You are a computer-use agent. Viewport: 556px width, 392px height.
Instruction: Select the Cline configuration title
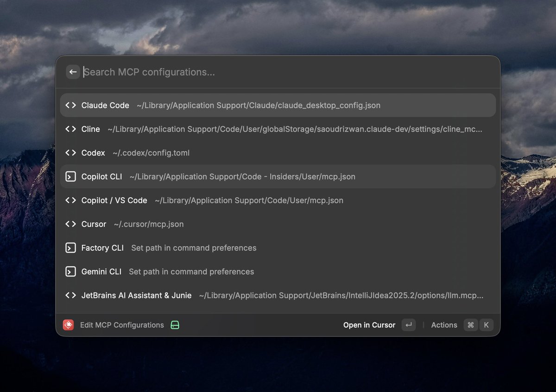tap(90, 129)
